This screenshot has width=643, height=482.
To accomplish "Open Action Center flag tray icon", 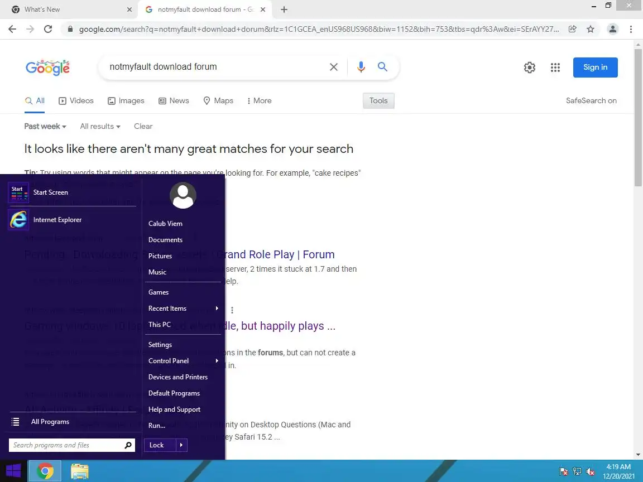I will tap(563, 471).
